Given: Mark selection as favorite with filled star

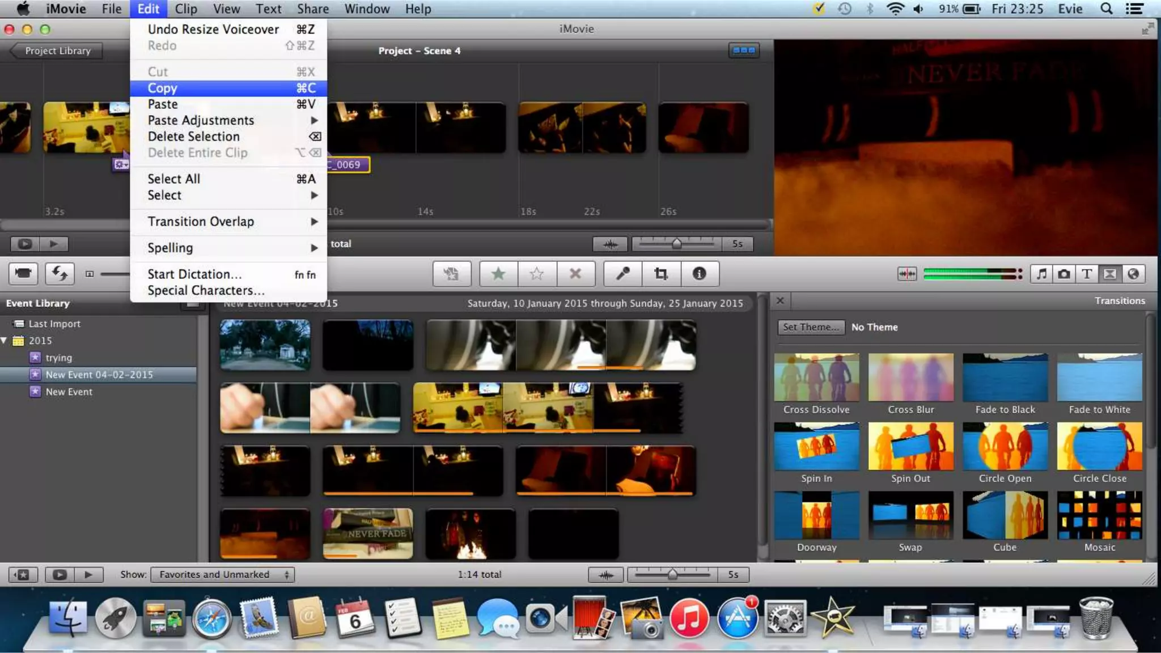Looking at the screenshot, I should pyautogui.click(x=498, y=274).
